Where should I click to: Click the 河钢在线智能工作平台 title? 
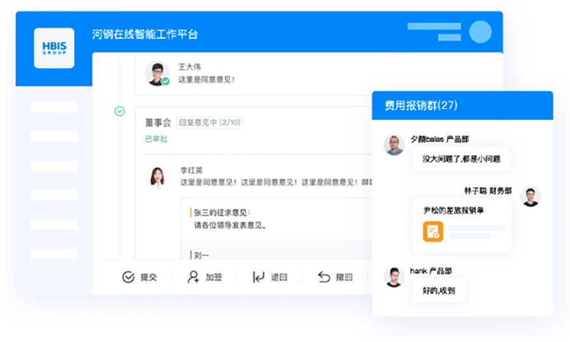coord(144,35)
